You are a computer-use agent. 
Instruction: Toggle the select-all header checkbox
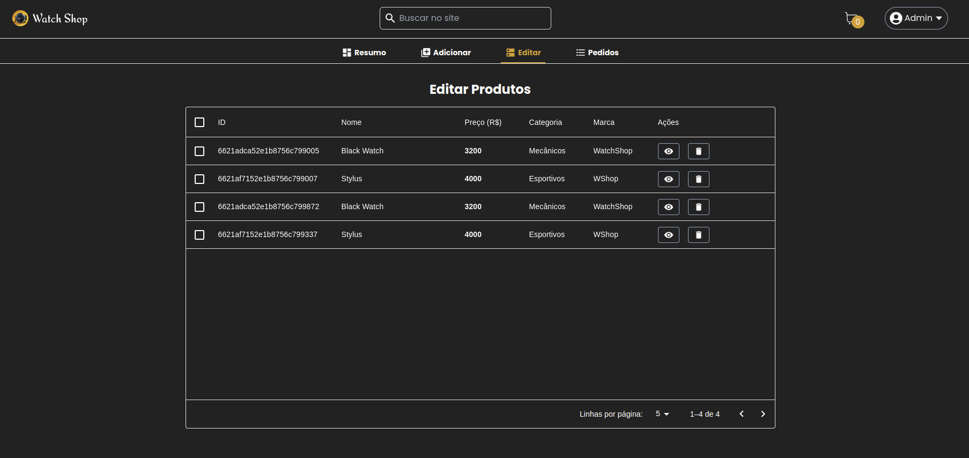click(199, 122)
